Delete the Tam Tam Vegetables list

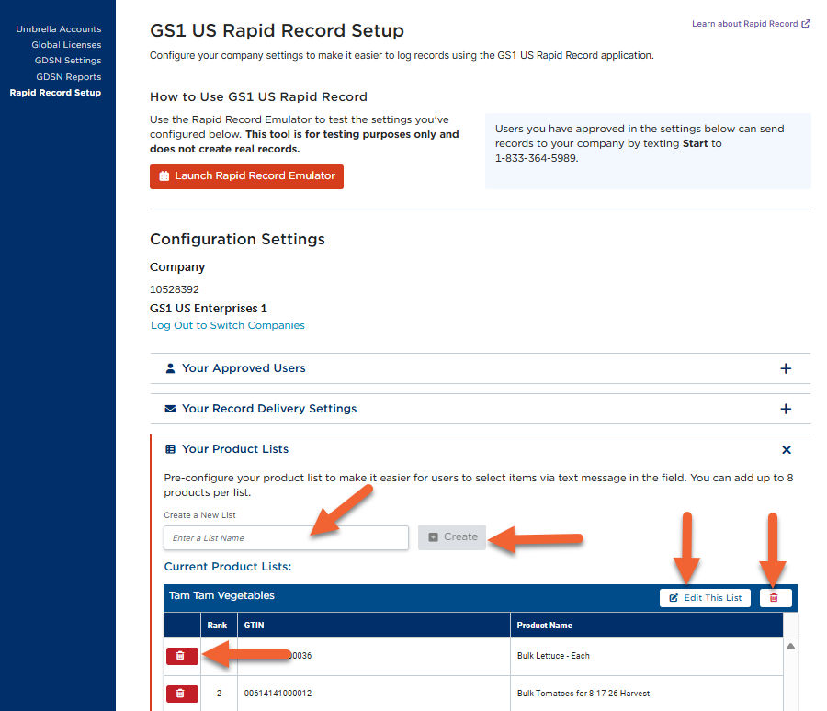pos(775,598)
